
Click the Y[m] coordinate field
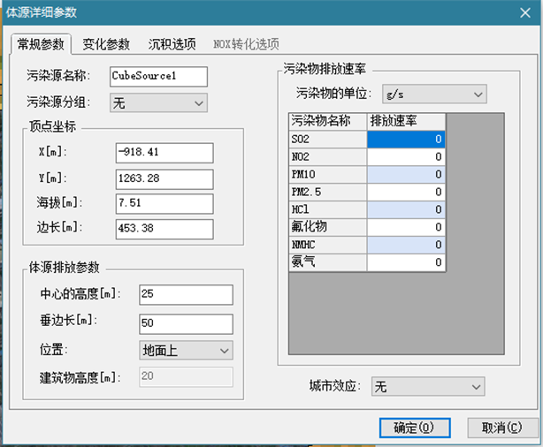pyautogui.click(x=164, y=179)
